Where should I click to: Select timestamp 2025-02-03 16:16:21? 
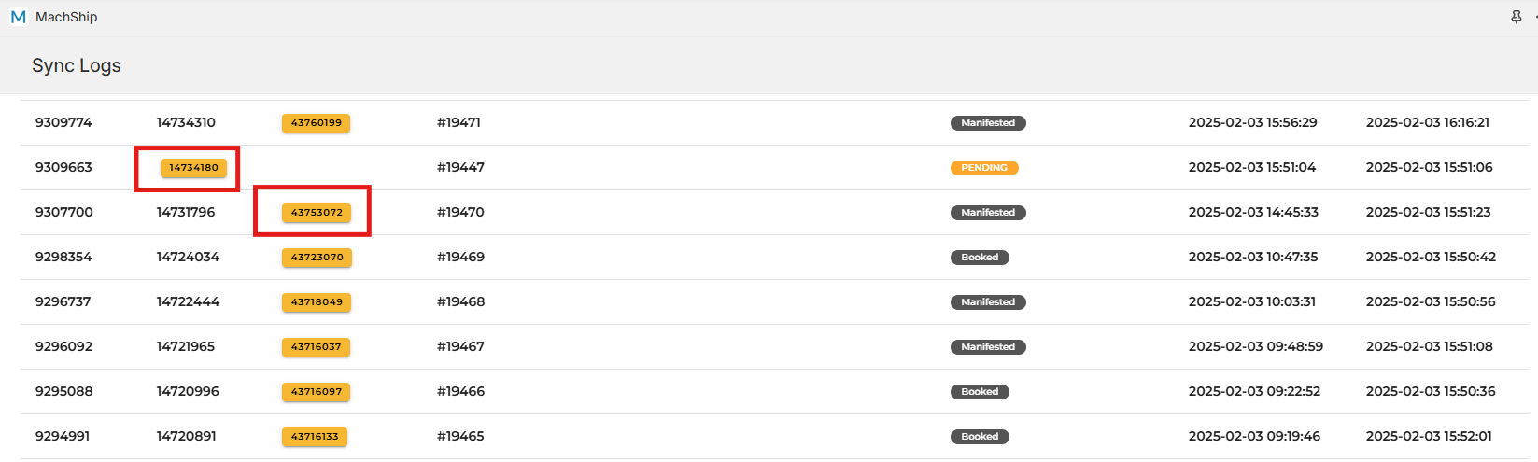coord(1428,122)
